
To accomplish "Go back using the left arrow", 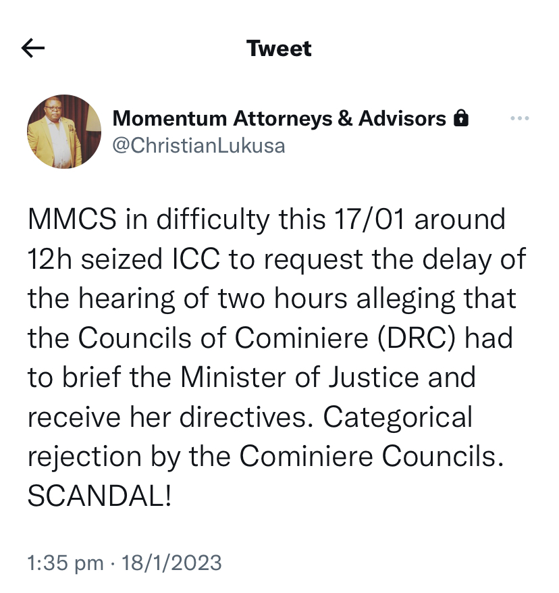I will click(33, 49).
